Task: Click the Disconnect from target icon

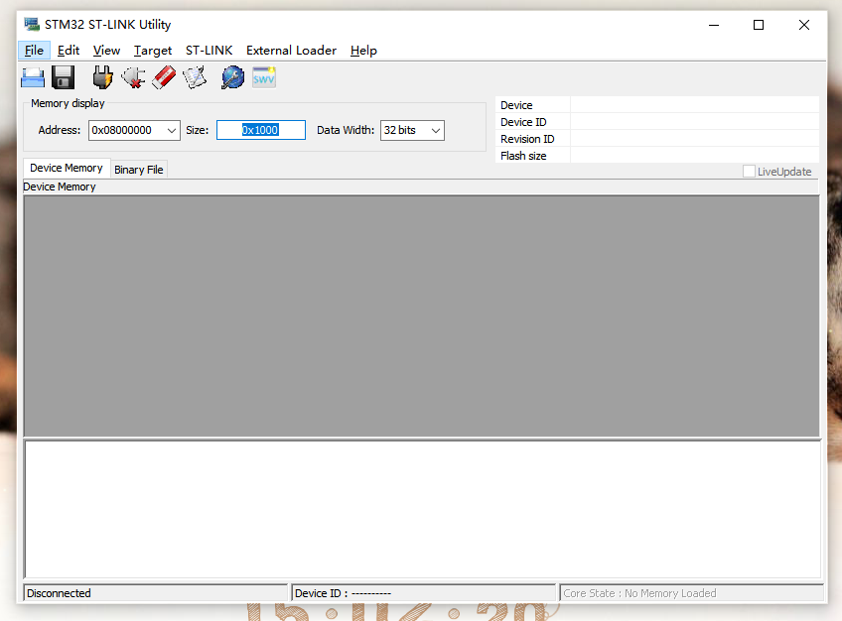Action: point(132,76)
